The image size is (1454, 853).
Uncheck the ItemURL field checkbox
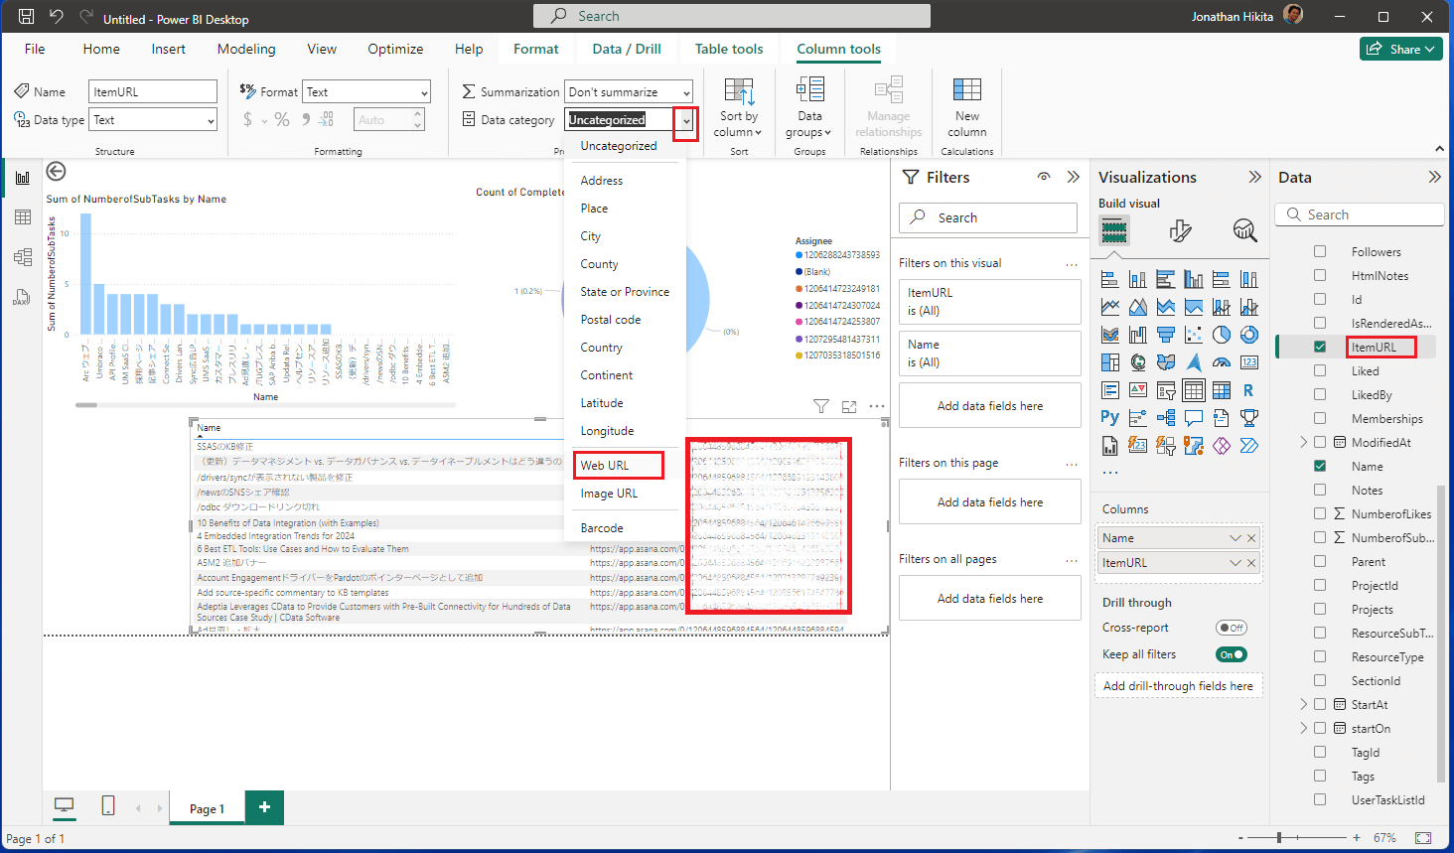(x=1320, y=347)
